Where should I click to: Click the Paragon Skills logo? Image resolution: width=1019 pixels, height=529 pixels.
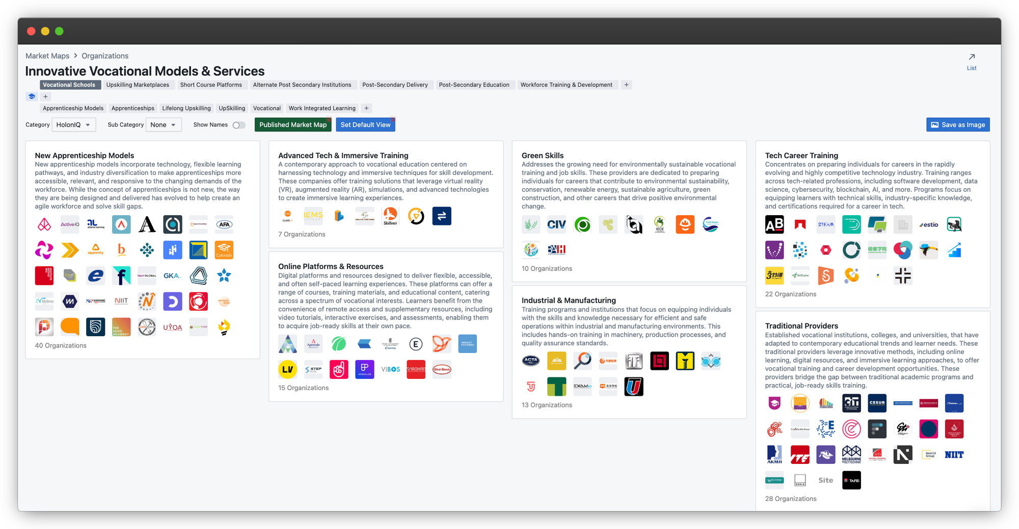pyautogui.click(x=224, y=301)
